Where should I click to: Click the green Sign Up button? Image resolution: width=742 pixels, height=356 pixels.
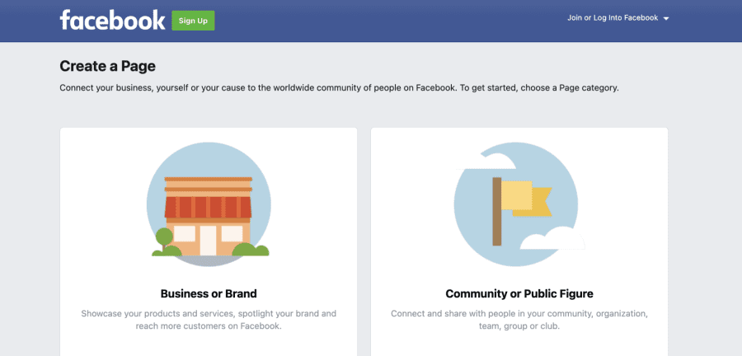[193, 21]
